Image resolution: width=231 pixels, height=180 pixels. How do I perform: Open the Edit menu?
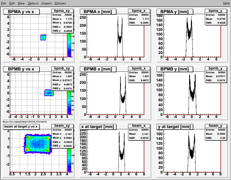pos(12,3)
